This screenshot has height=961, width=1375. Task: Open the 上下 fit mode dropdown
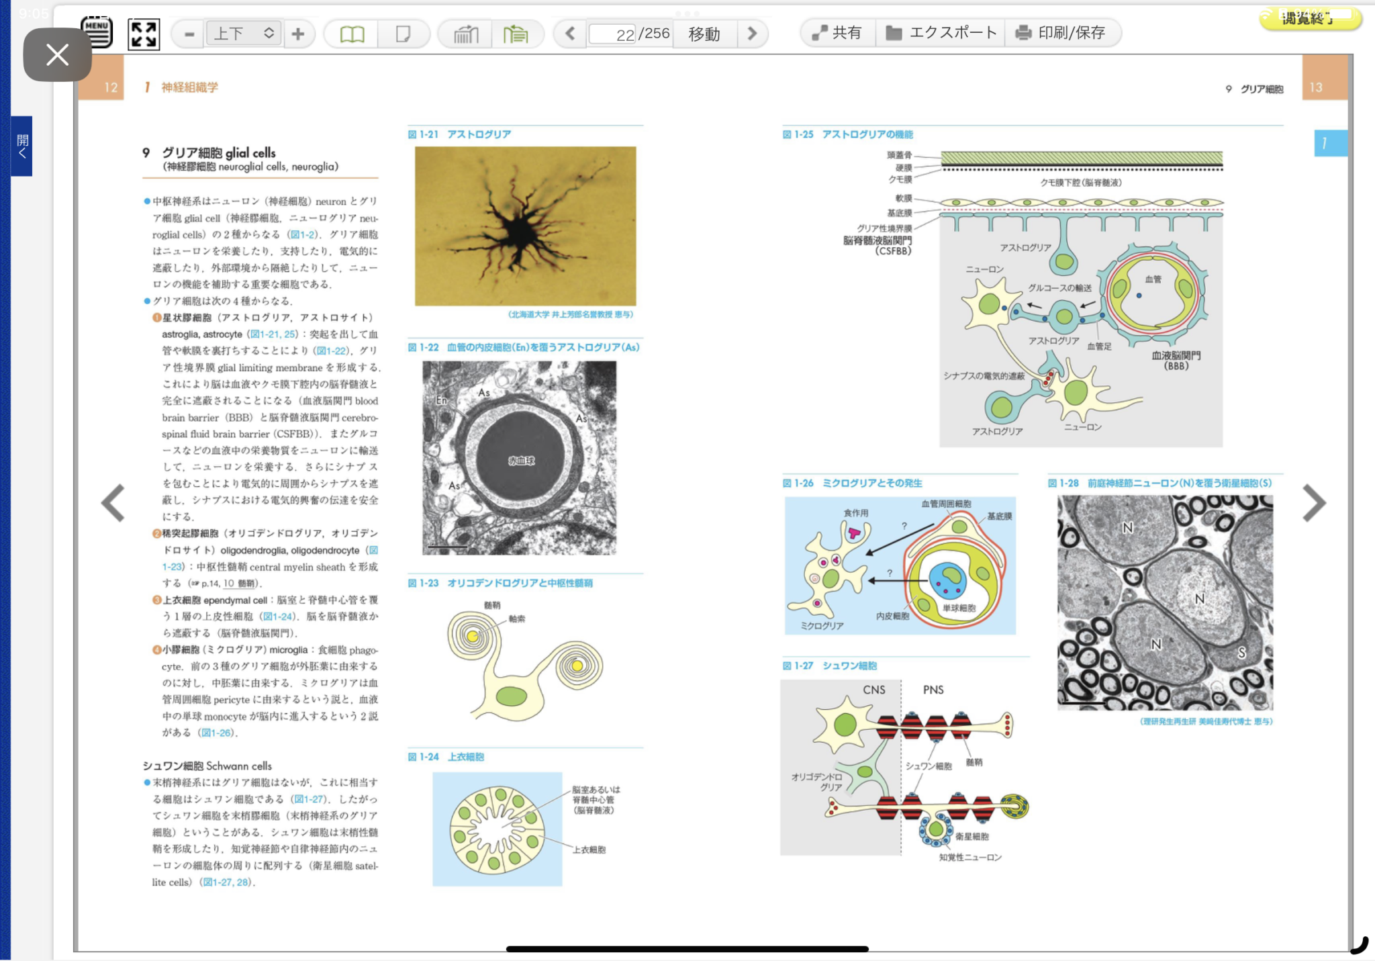click(x=243, y=34)
